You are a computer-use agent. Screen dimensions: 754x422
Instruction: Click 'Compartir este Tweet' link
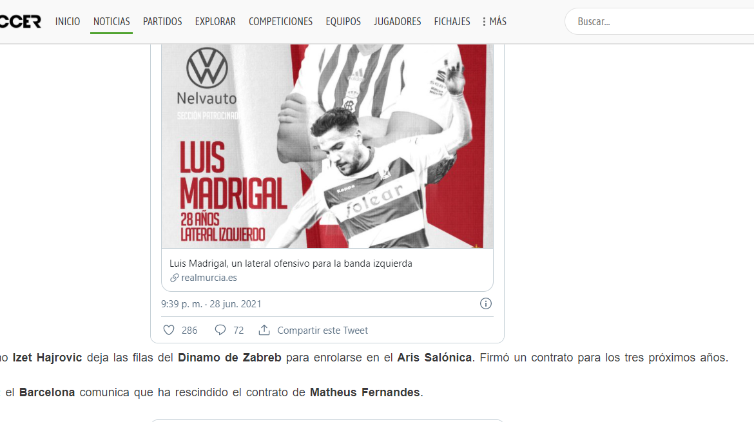tap(322, 330)
